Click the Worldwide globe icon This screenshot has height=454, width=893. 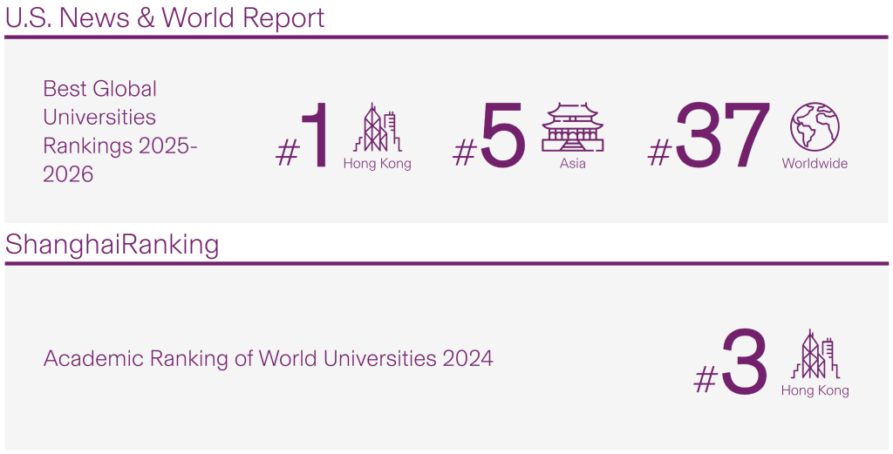point(815,126)
